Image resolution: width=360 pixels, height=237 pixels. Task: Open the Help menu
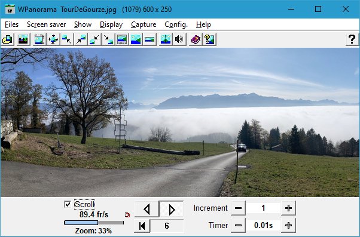203,24
